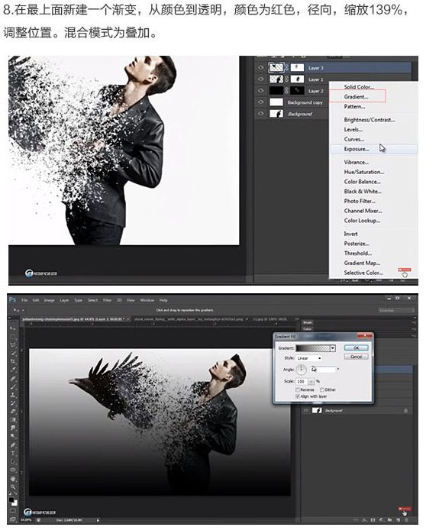Choose Exposure... menu entry
426x530 pixels.
click(x=357, y=149)
